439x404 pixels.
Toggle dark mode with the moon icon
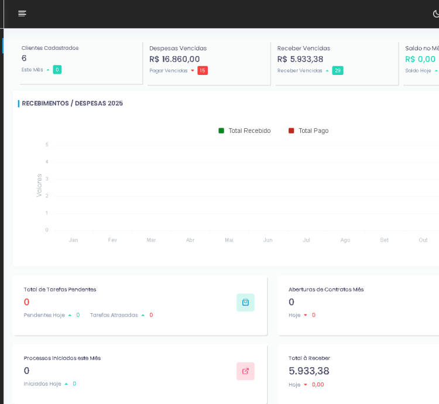pyautogui.click(x=436, y=14)
